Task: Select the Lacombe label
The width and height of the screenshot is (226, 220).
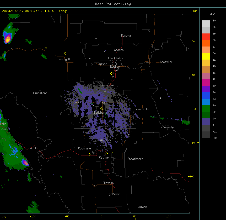Action: click(x=118, y=50)
